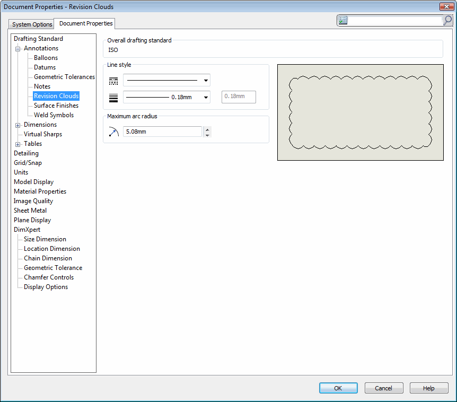Screen dimensions: 457x402
Task: Open the Image Quality page
Action: pos(33,201)
